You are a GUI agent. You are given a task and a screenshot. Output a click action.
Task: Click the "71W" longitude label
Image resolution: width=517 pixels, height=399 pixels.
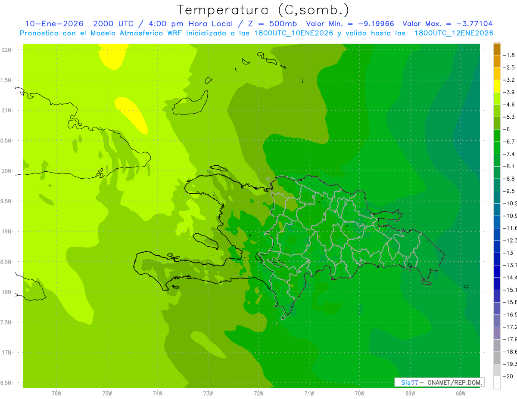tap(309, 393)
